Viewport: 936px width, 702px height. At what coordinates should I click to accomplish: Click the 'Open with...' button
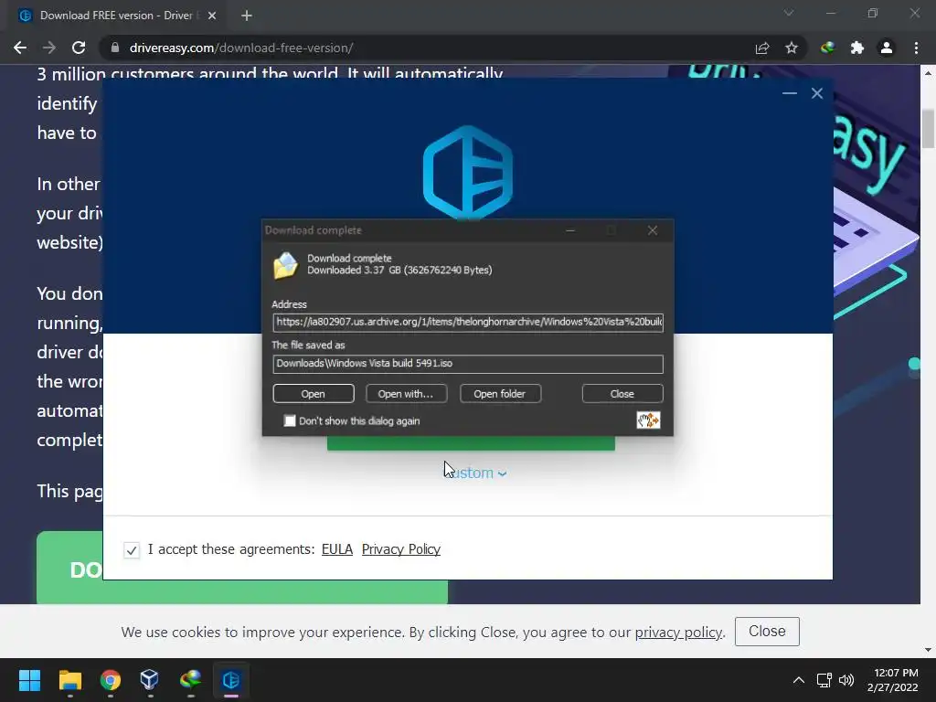[x=406, y=394]
